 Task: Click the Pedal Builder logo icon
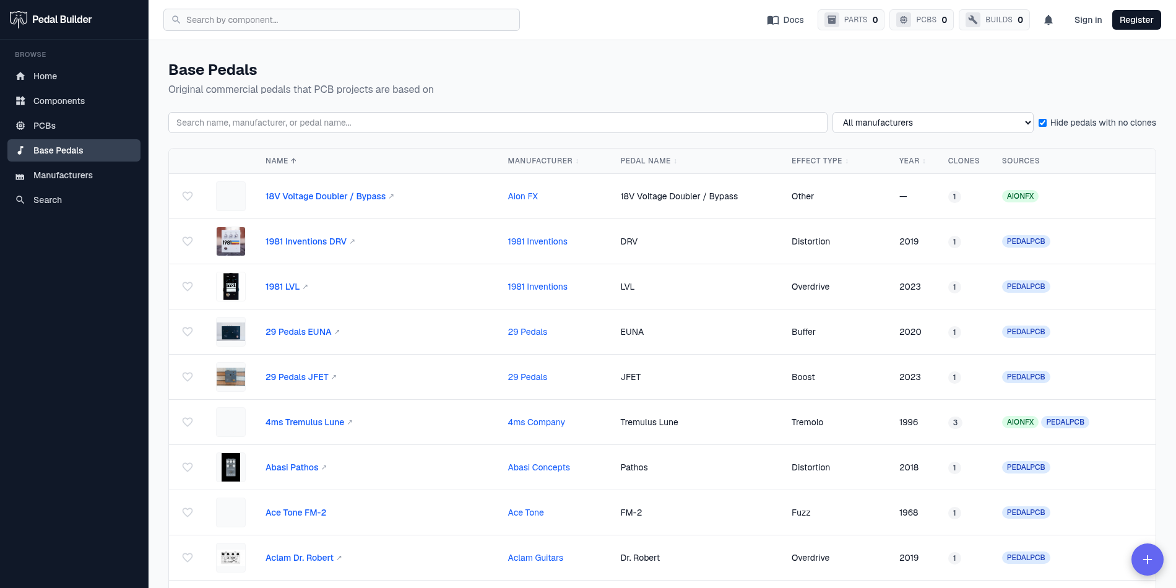click(19, 19)
